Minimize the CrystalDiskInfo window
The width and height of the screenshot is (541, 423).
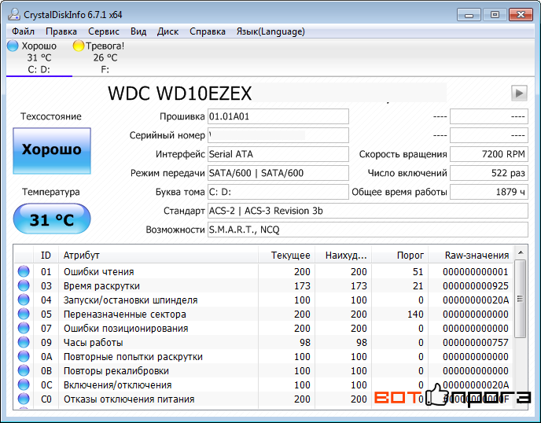pos(469,15)
